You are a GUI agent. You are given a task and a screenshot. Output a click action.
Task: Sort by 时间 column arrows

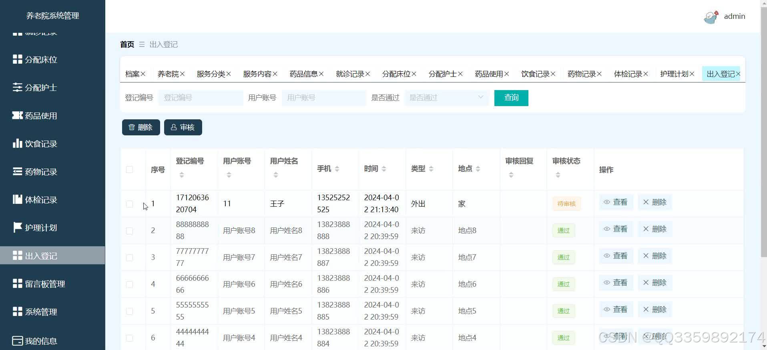(384, 169)
